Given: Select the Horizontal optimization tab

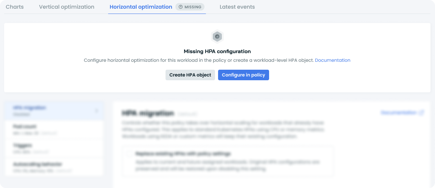Looking at the screenshot, I should (x=141, y=7).
